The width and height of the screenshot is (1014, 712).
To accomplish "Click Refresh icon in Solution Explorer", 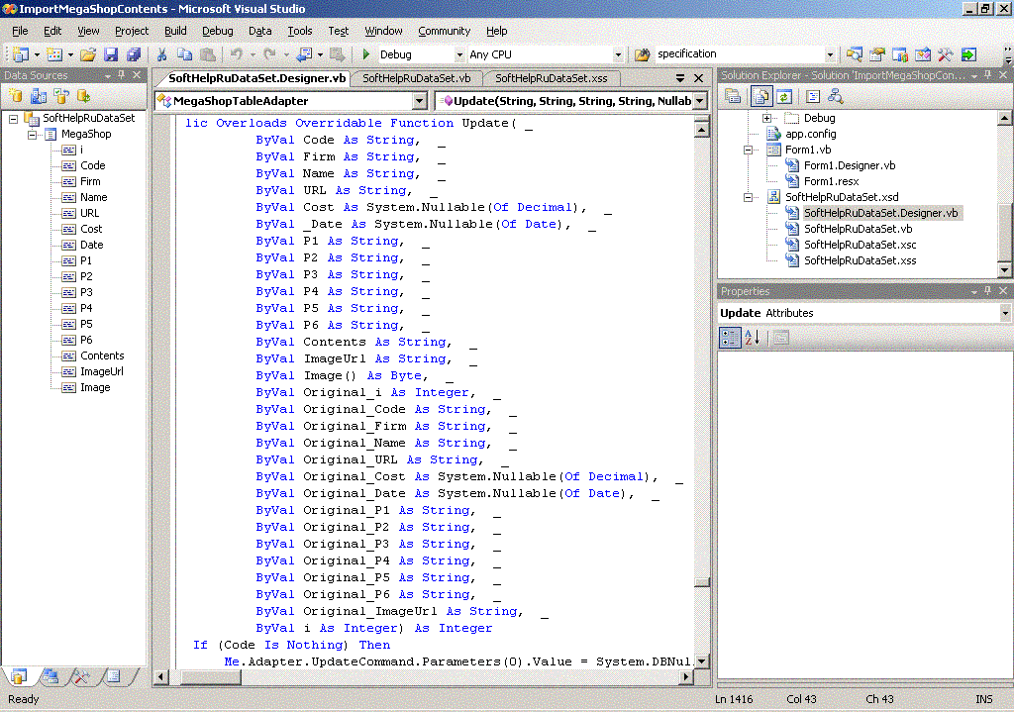I will (784, 96).
